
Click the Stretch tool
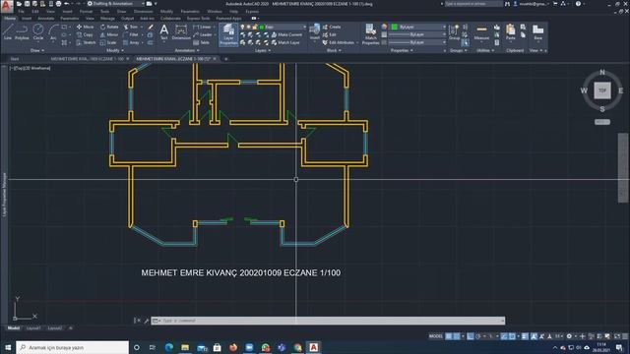(x=86, y=42)
